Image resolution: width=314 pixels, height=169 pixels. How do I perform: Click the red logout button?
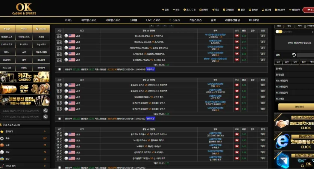pyautogui.click(x=308, y=10)
